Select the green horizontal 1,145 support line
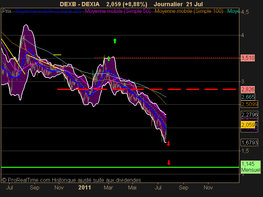The image size is (263, 197). tap(120, 167)
